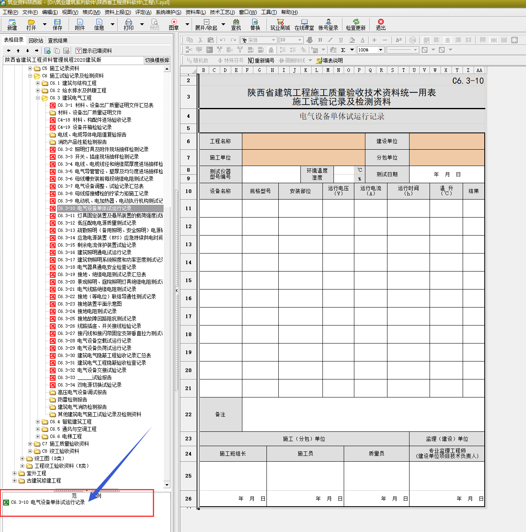The height and width of the screenshot is (532, 526).
Task: Open the 帮助(H) menu
Action: click(289, 12)
